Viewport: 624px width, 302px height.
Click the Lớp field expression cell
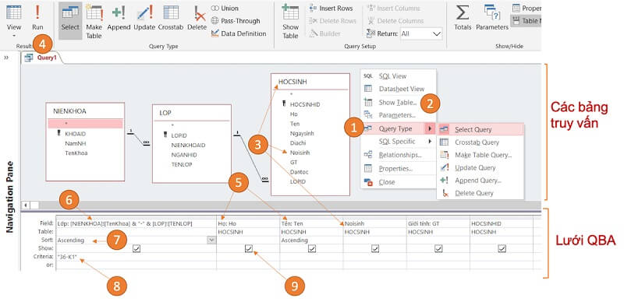click(136, 223)
